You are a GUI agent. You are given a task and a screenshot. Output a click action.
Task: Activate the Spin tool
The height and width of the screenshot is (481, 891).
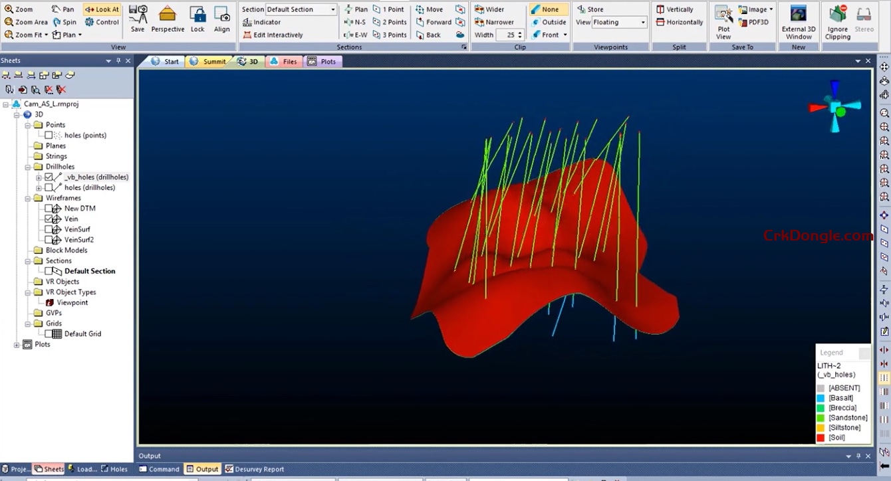pyautogui.click(x=64, y=22)
